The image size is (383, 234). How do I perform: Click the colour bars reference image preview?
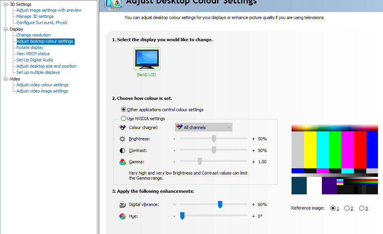coord(335,159)
